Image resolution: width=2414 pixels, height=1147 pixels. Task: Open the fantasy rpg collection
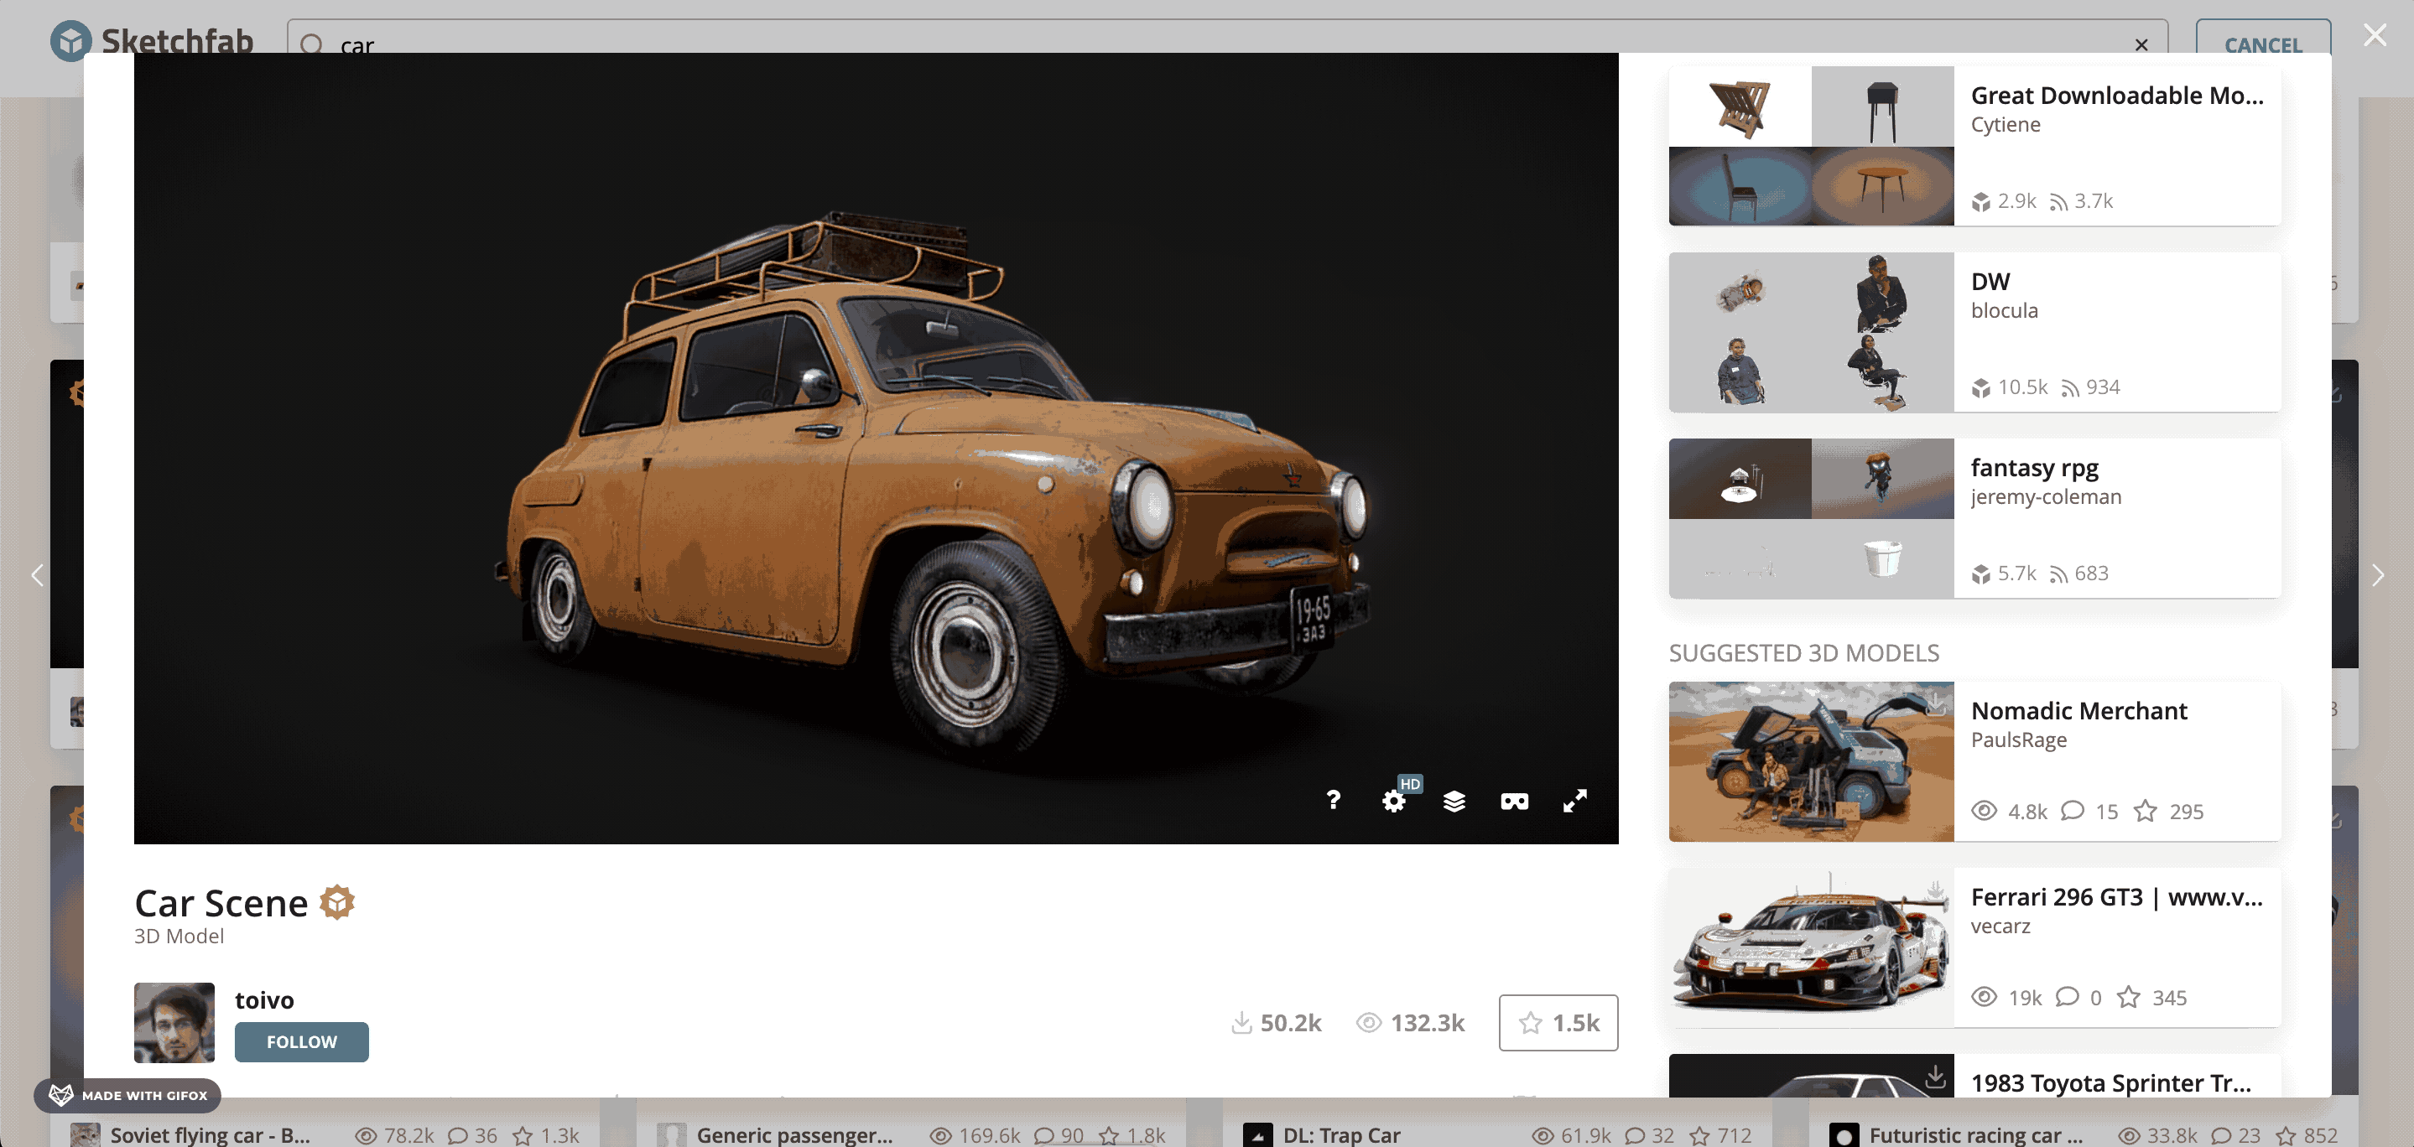[x=2035, y=468]
